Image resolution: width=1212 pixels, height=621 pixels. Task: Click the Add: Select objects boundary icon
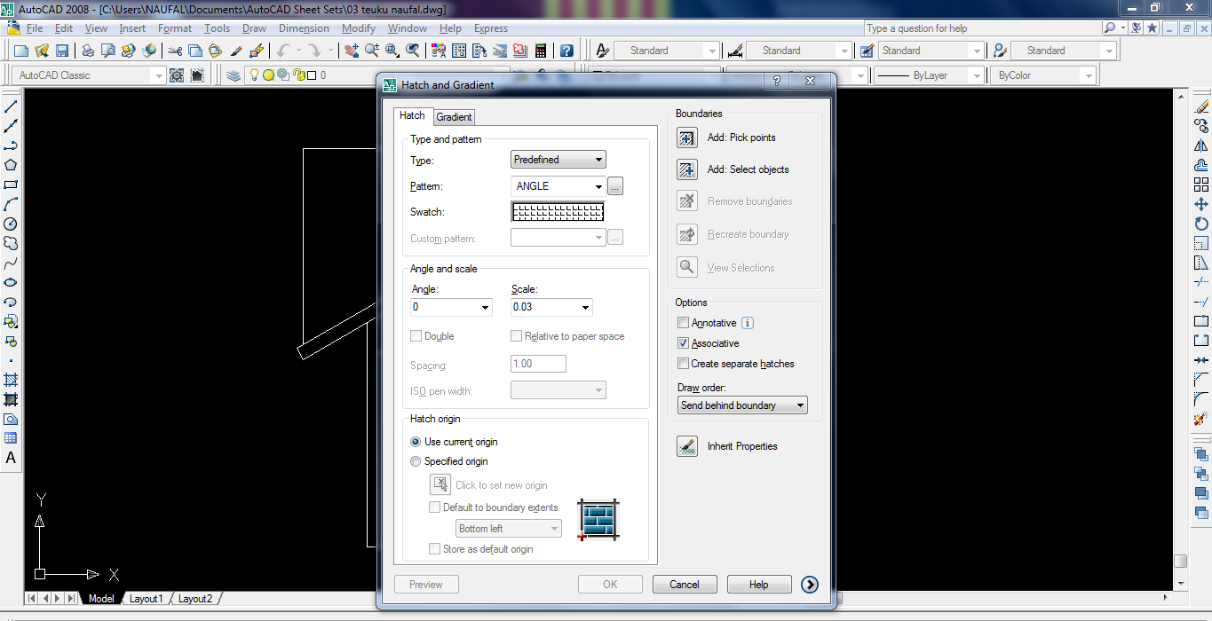(x=687, y=169)
